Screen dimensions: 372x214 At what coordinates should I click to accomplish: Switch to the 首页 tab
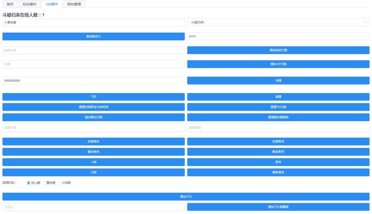click(x=10, y=4)
